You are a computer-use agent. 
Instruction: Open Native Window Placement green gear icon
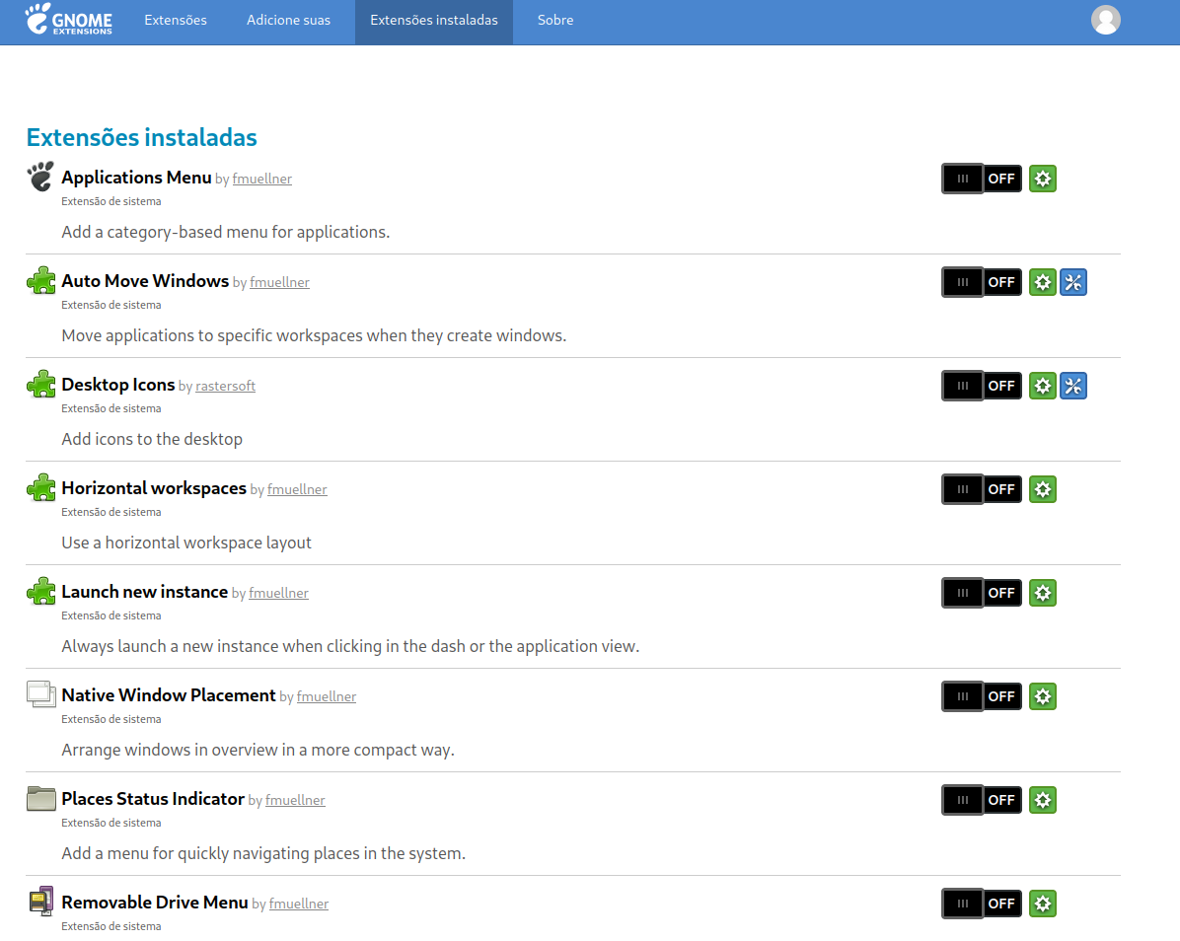(x=1042, y=696)
